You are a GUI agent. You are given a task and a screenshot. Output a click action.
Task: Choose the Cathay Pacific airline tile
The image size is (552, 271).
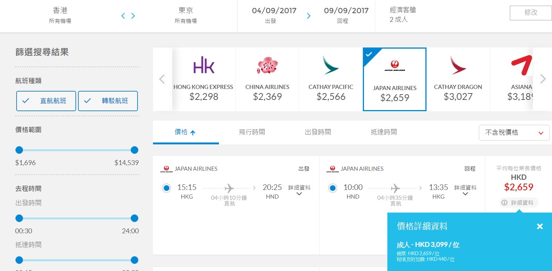tap(330, 79)
